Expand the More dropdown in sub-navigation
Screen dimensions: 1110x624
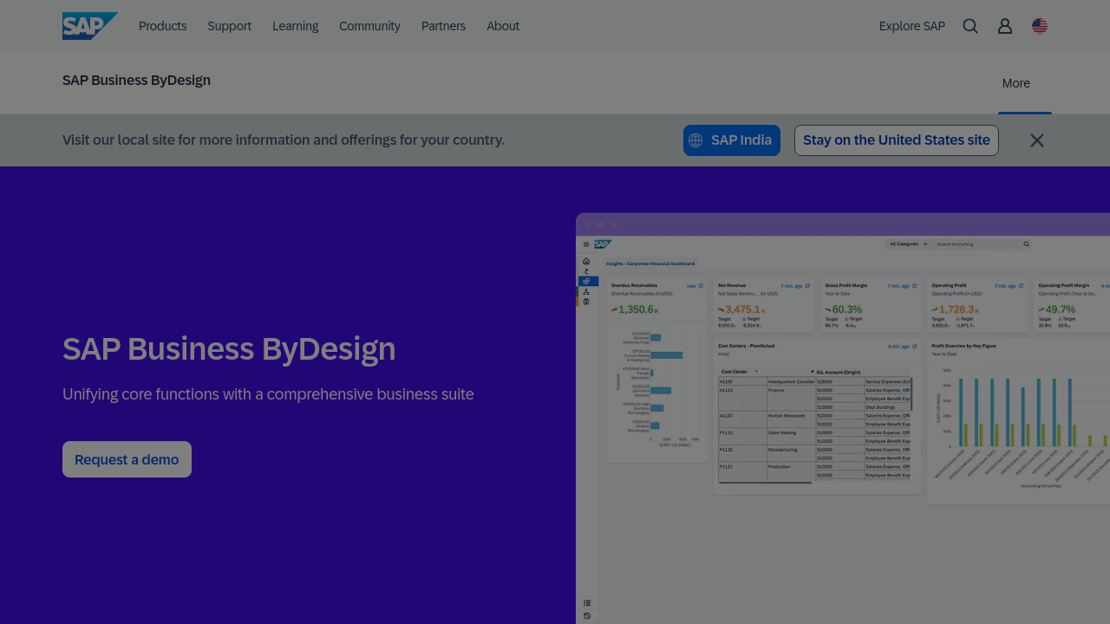tap(1015, 83)
